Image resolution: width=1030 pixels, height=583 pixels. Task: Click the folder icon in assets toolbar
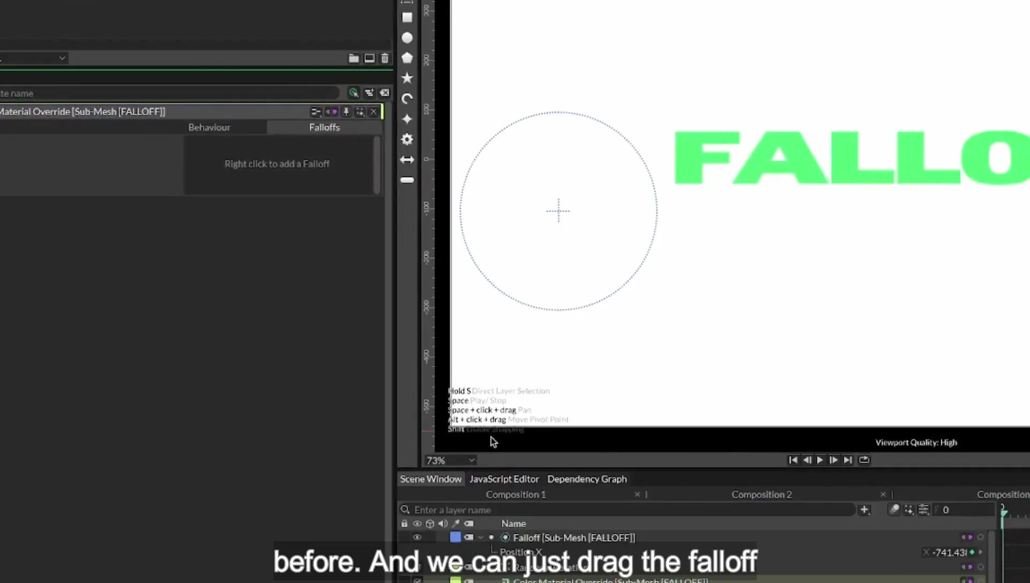(354, 58)
